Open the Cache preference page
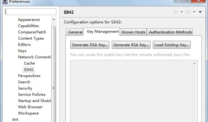 (x=29, y=63)
